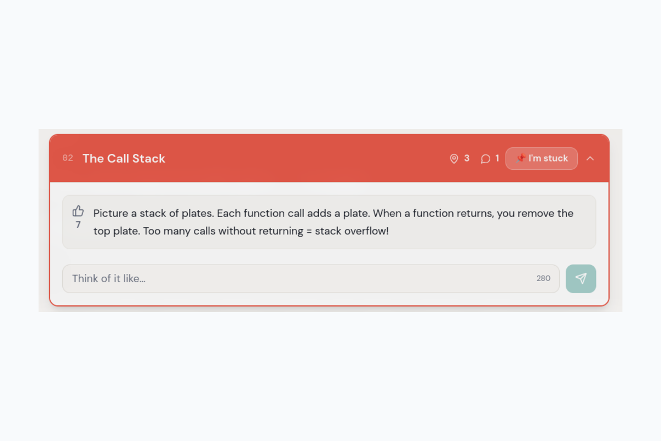Screen dimensions: 661x441
Task: Click the 02 section number label
Action: (x=68, y=158)
